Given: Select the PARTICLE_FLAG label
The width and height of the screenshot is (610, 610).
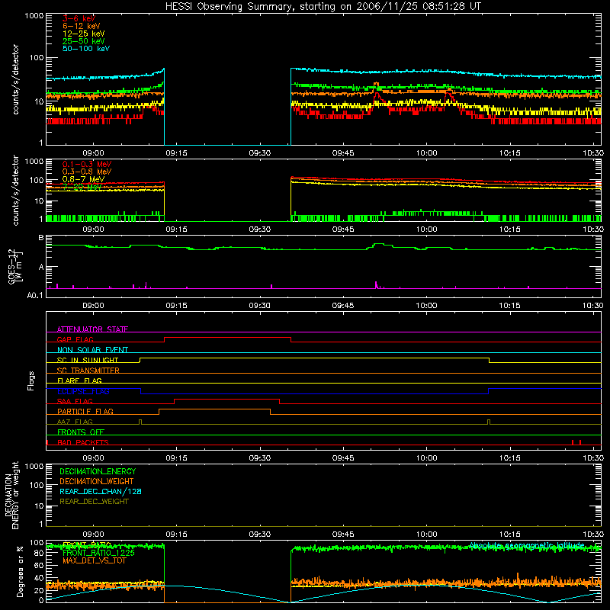Looking at the screenshot, I should click(85, 412).
